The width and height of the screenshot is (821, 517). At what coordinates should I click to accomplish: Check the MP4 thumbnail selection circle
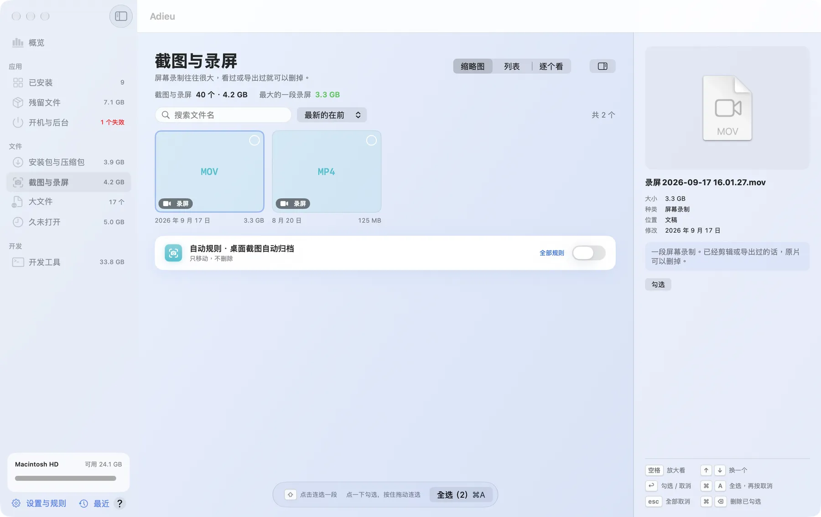[x=372, y=140]
